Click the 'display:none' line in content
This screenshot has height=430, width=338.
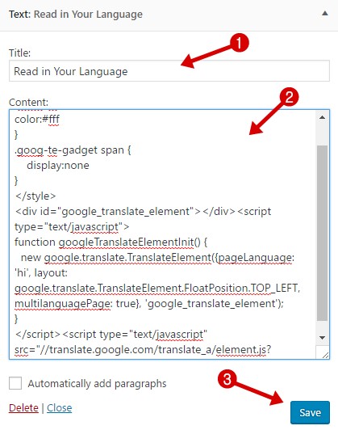(x=58, y=166)
